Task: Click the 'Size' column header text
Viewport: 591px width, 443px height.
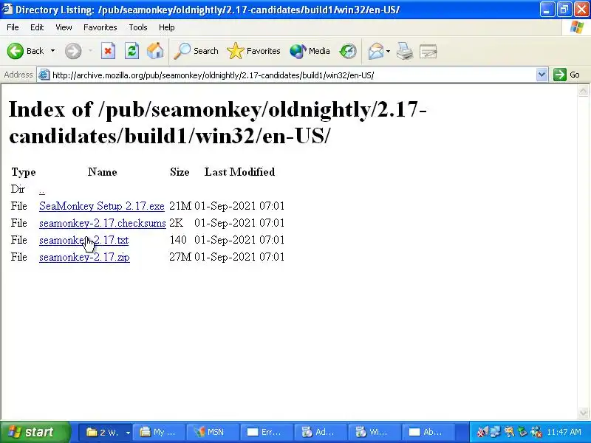Action: (x=180, y=172)
